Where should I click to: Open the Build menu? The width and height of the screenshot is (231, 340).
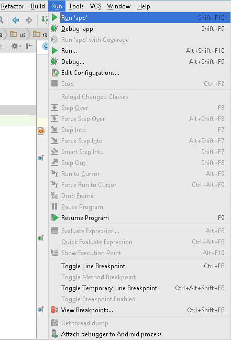(38, 6)
